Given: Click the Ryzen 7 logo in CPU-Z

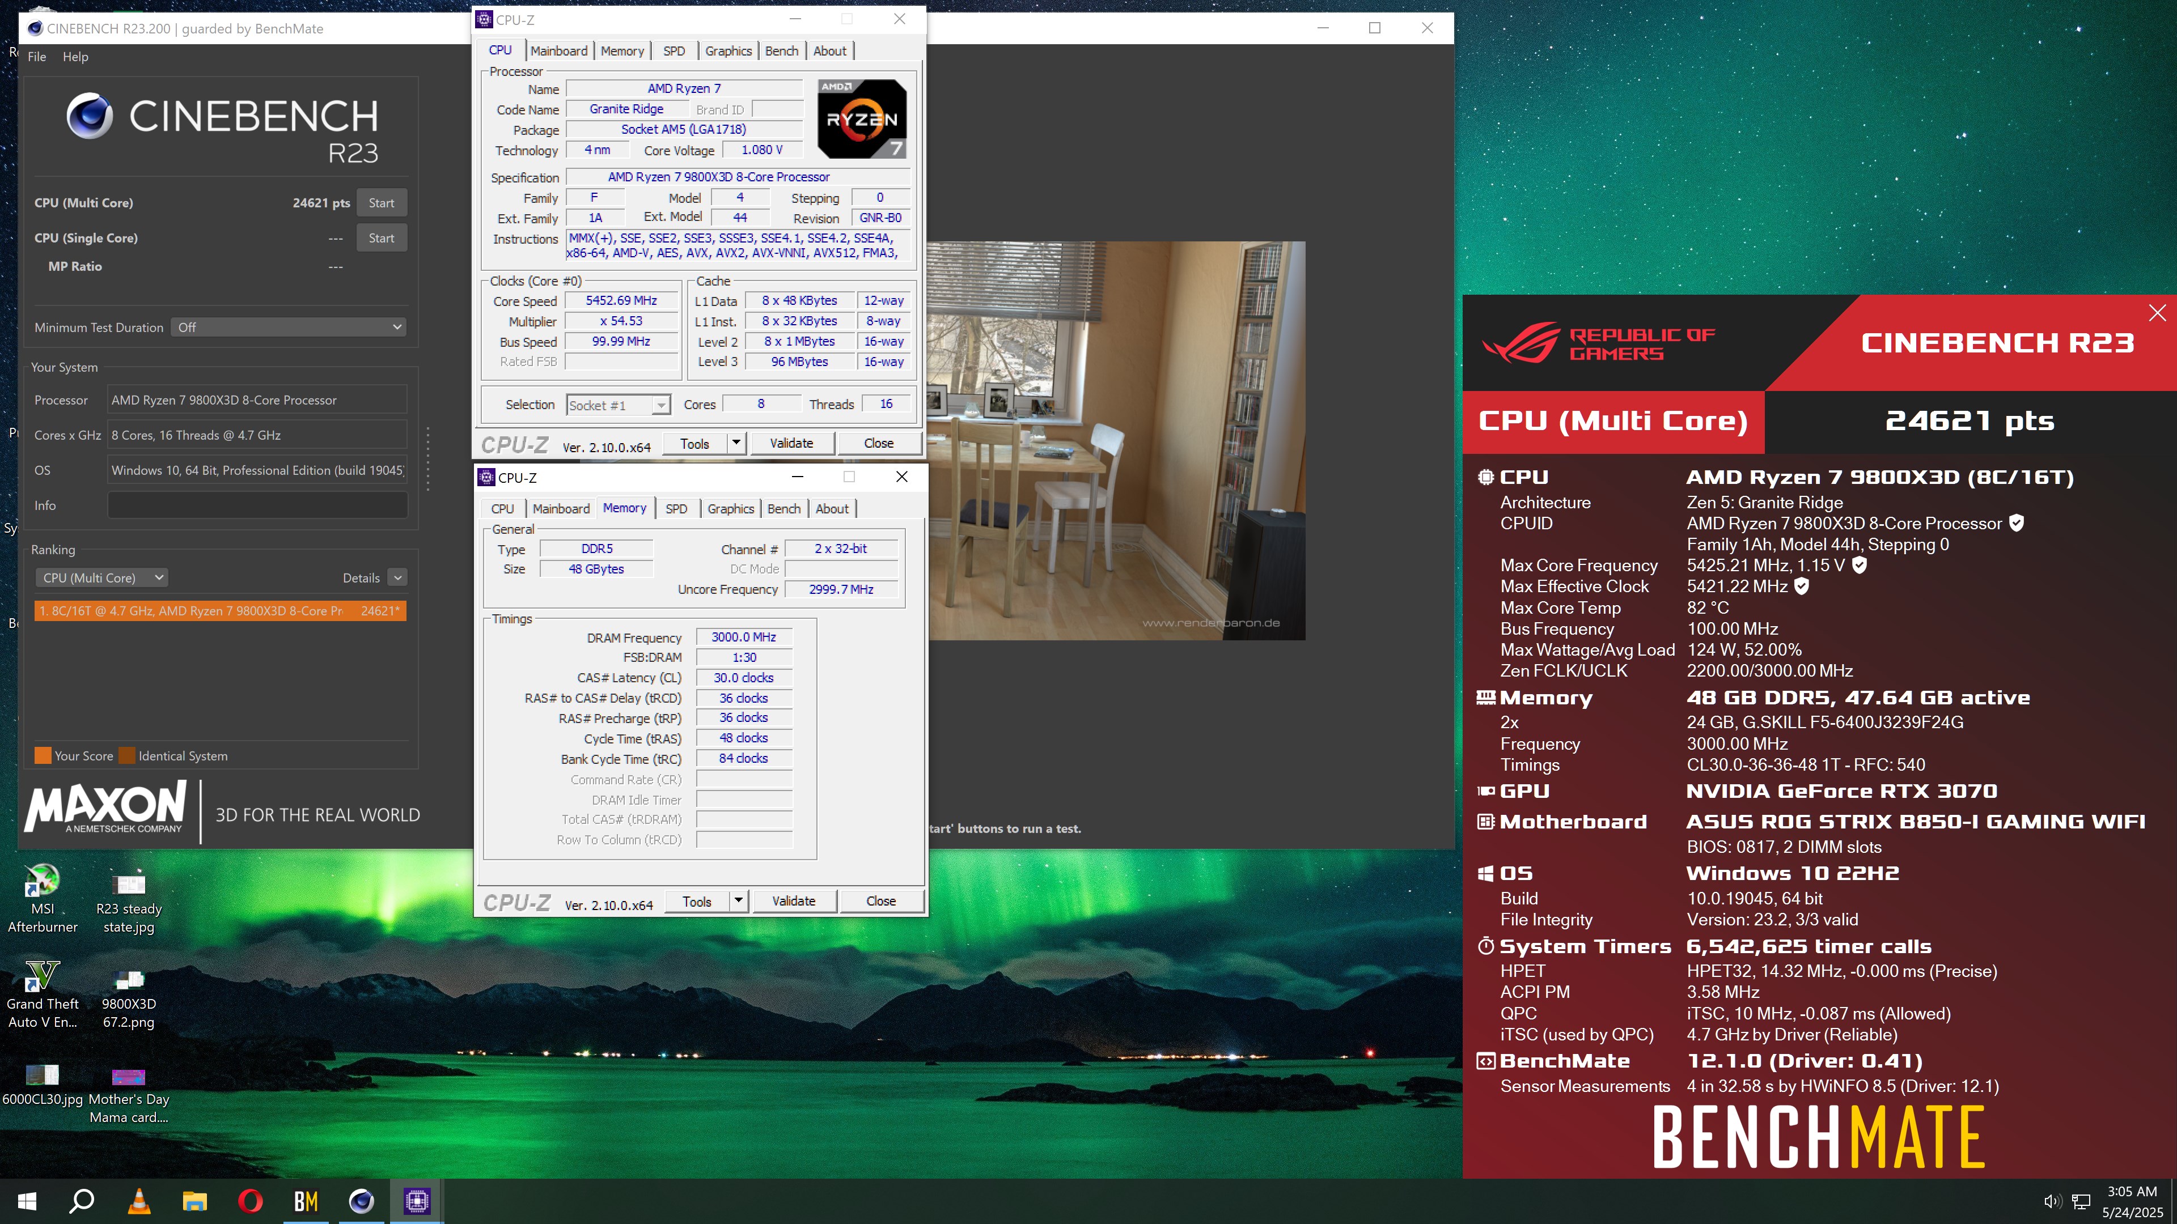Looking at the screenshot, I should [x=862, y=119].
